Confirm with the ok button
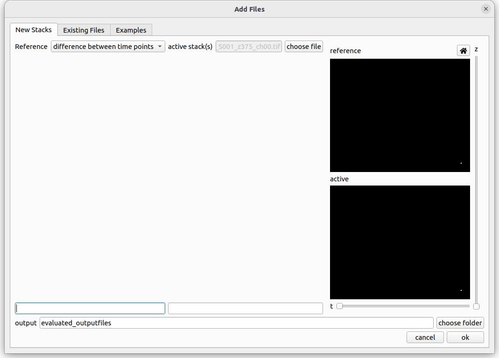The image size is (499, 358). pyautogui.click(x=465, y=337)
